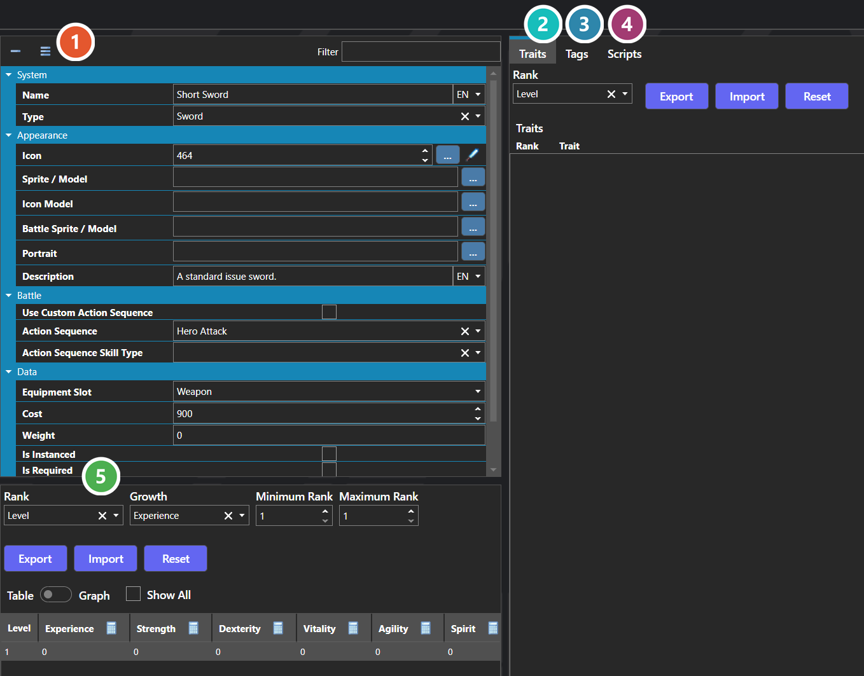Viewport: 864px width, 676px height.
Task: Click the Weight input field
Action: (329, 435)
